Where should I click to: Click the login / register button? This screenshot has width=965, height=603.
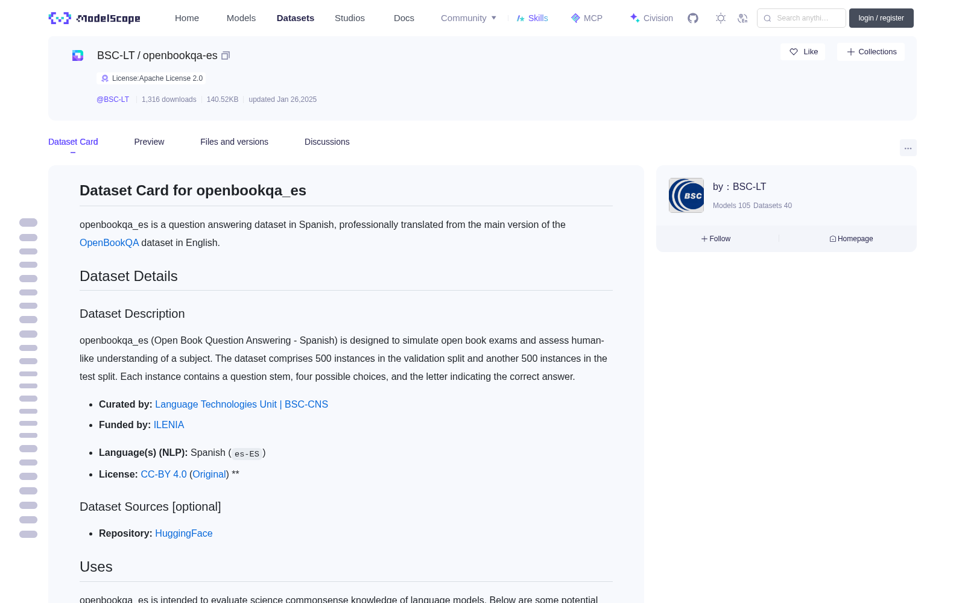881,18
